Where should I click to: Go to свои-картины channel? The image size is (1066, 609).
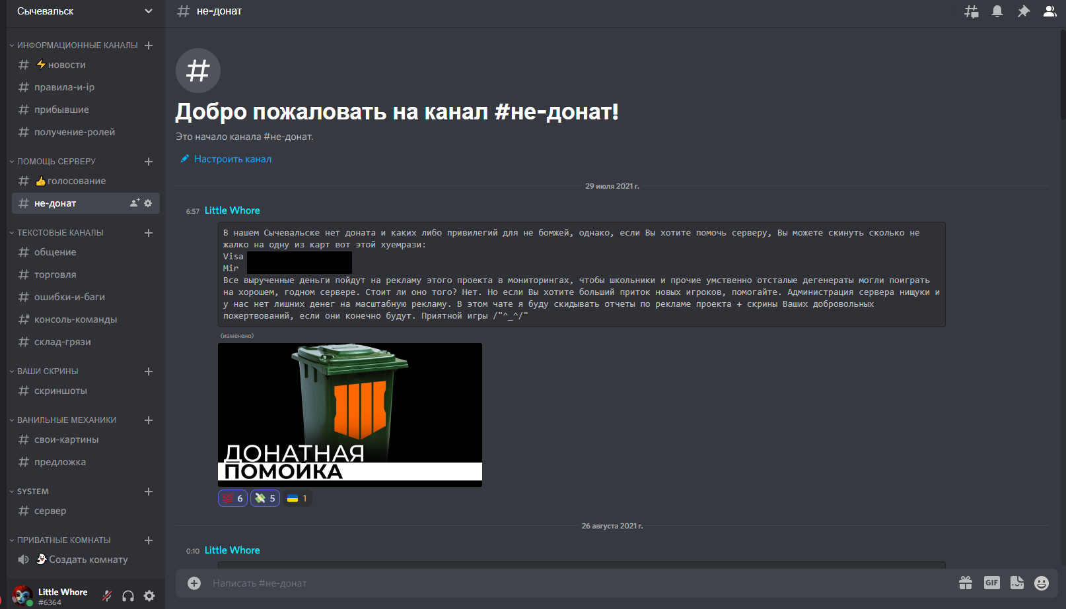coord(86,439)
